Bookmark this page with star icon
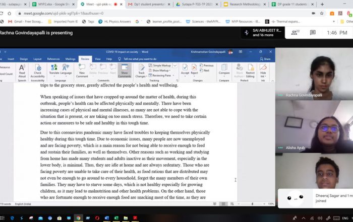The width and height of the screenshot is (353, 222). click(x=322, y=13)
